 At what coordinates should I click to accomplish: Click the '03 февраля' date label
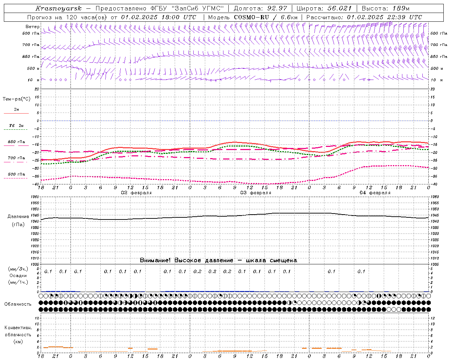256,193
